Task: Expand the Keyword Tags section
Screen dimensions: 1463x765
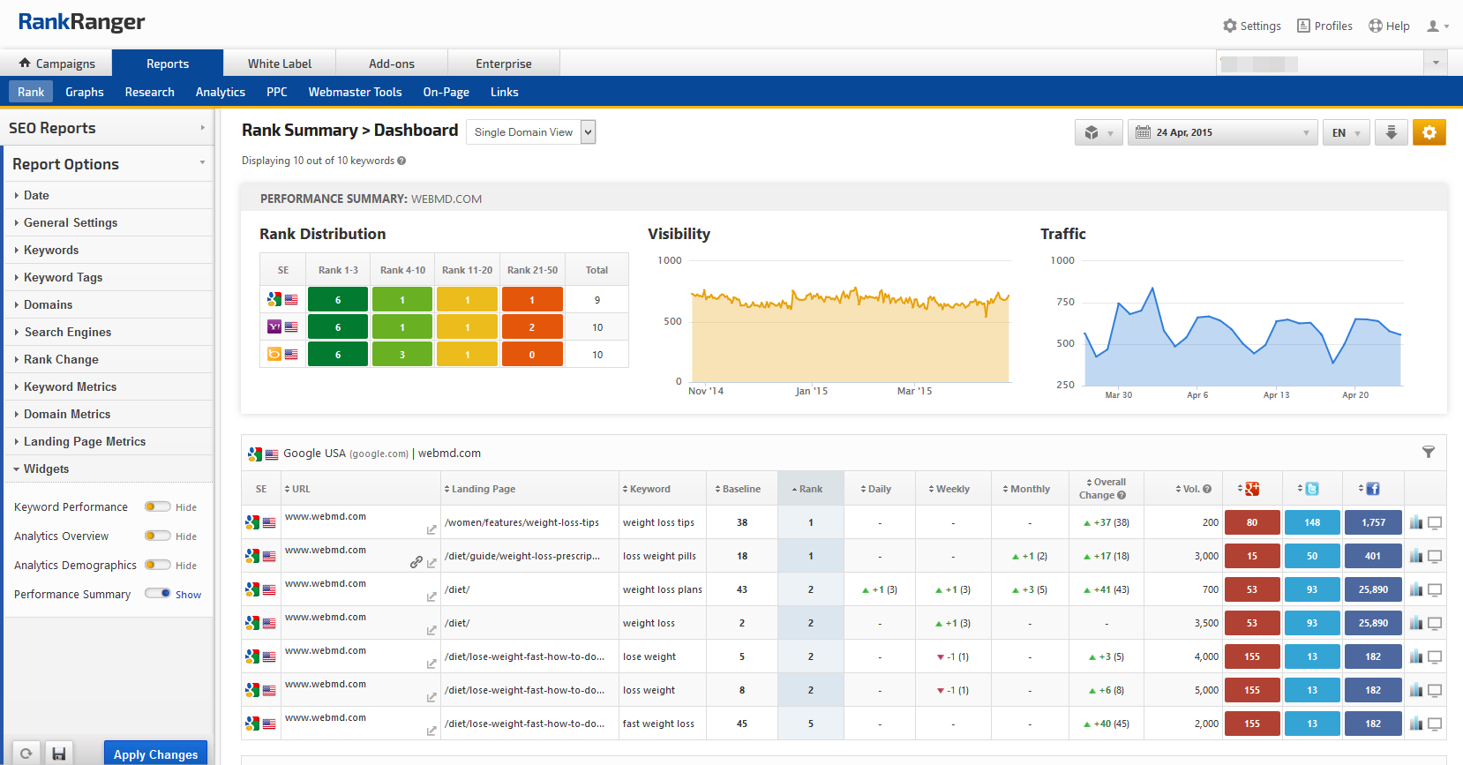Action: tap(63, 277)
